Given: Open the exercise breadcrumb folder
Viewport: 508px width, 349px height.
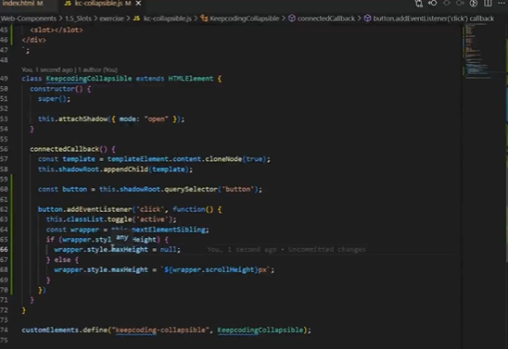Looking at the screenshot, I should pyautogui.click(x=112, y=19).
